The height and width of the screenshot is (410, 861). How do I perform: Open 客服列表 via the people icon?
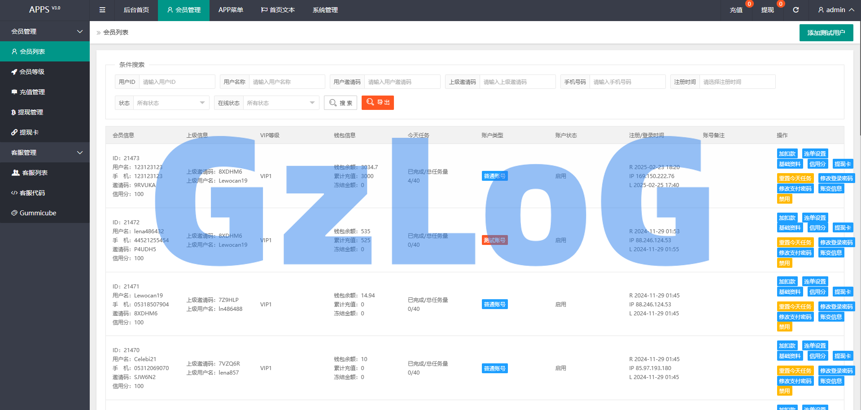(x=16, y=173)
